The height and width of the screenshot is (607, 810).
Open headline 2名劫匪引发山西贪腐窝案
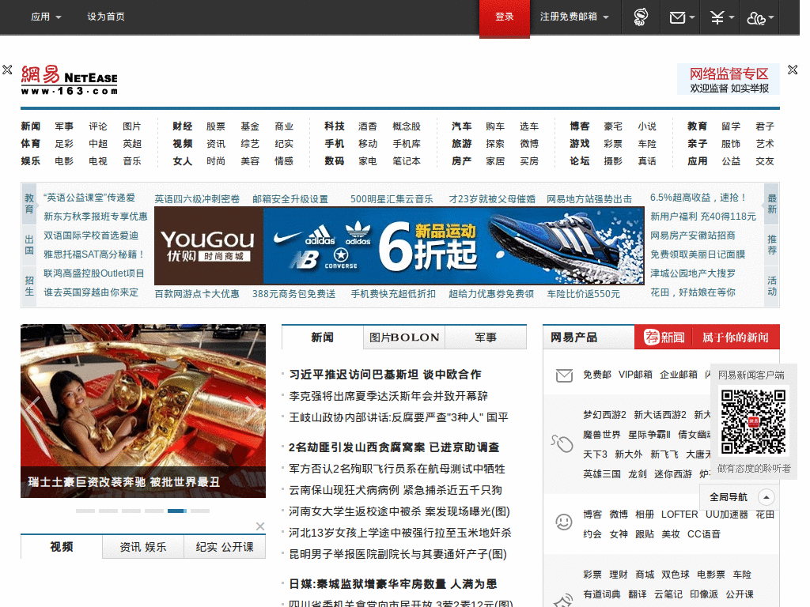[x=394, y=447]
